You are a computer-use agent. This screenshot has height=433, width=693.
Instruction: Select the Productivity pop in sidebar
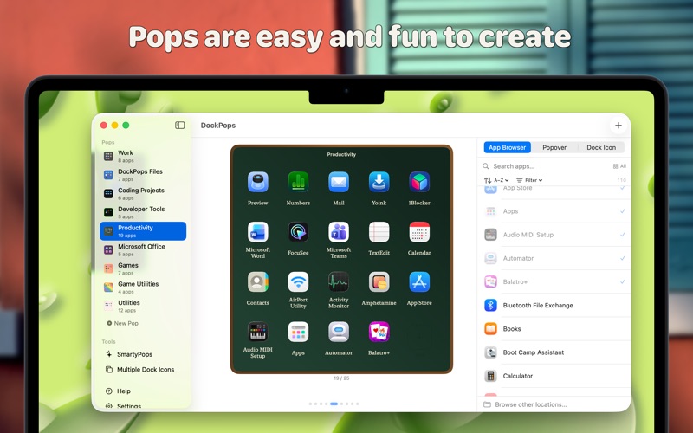click(143, 231)
